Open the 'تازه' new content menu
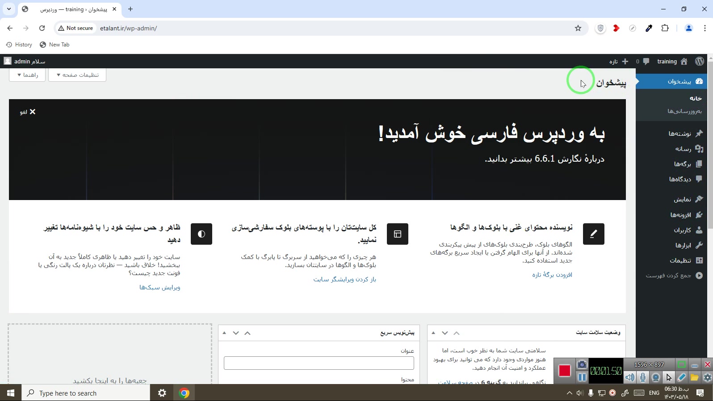 pyautogui.click(x=619, y=61)
